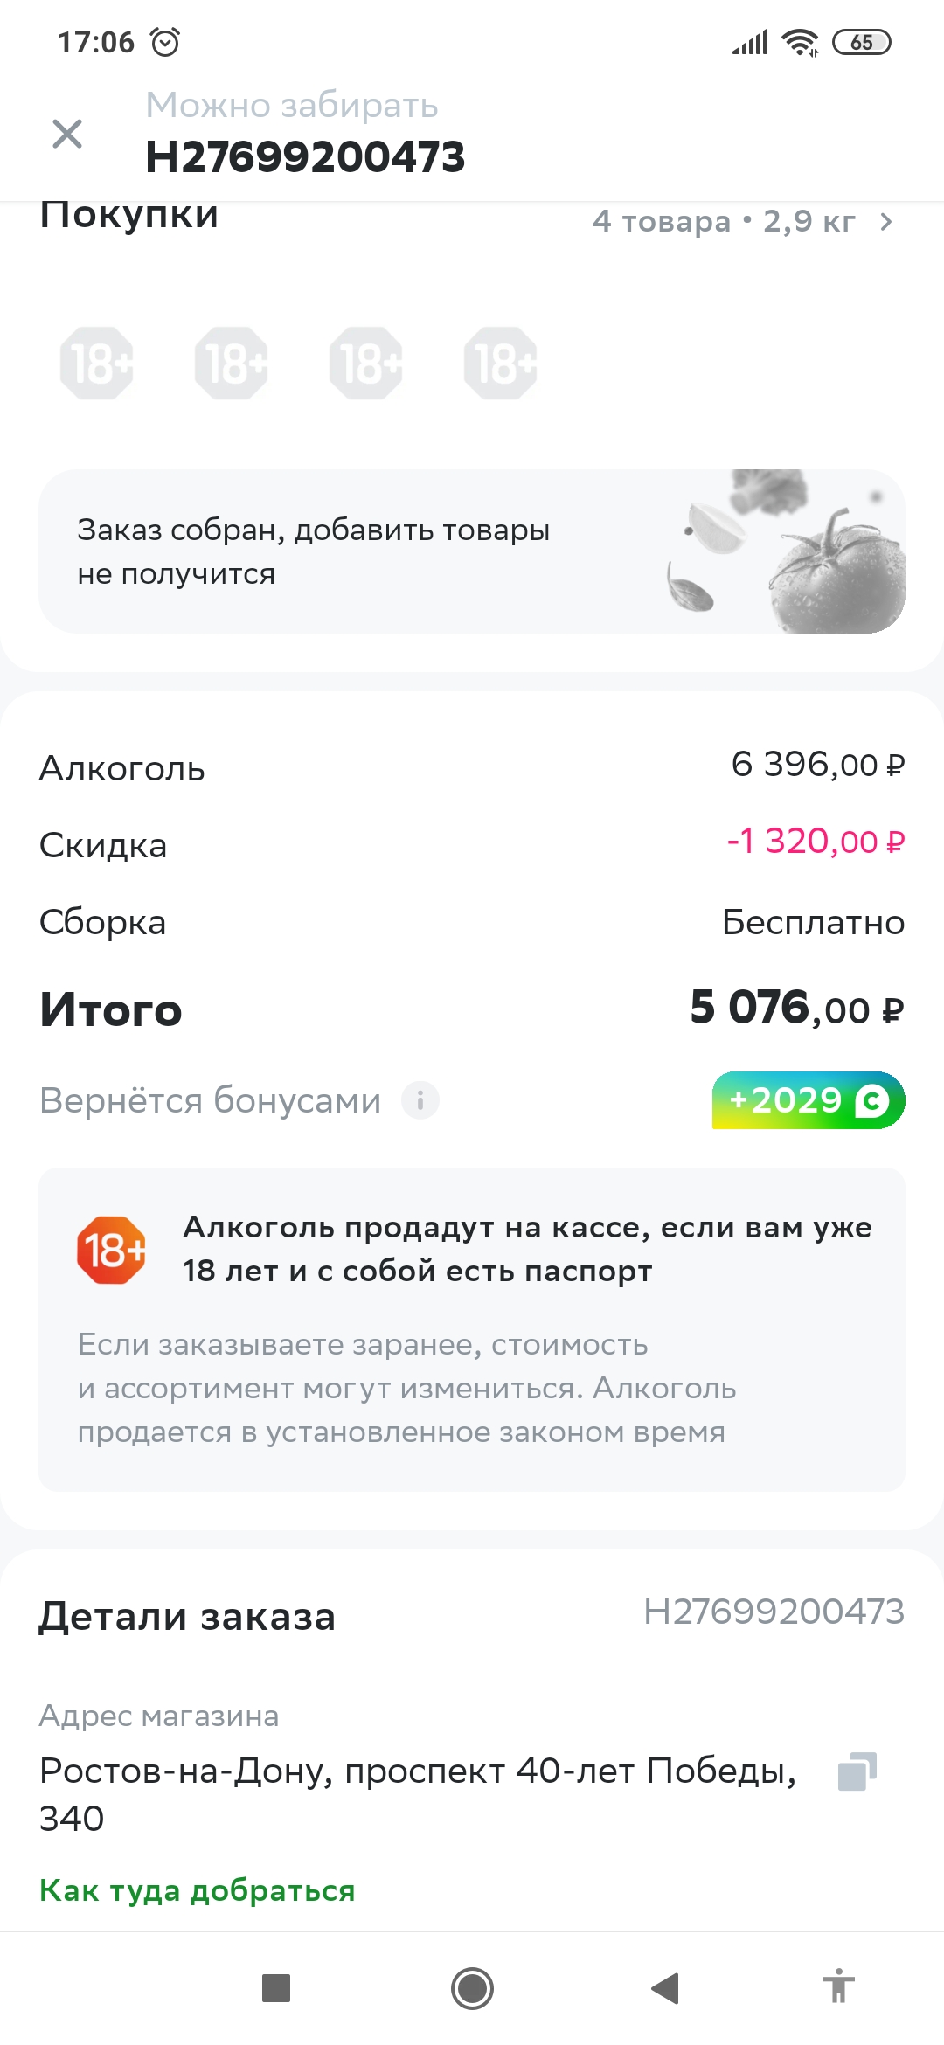This screenshot has width=944, height=2045.
Task: Open the second 18+ product thumbnail
Action: point(232,364)
